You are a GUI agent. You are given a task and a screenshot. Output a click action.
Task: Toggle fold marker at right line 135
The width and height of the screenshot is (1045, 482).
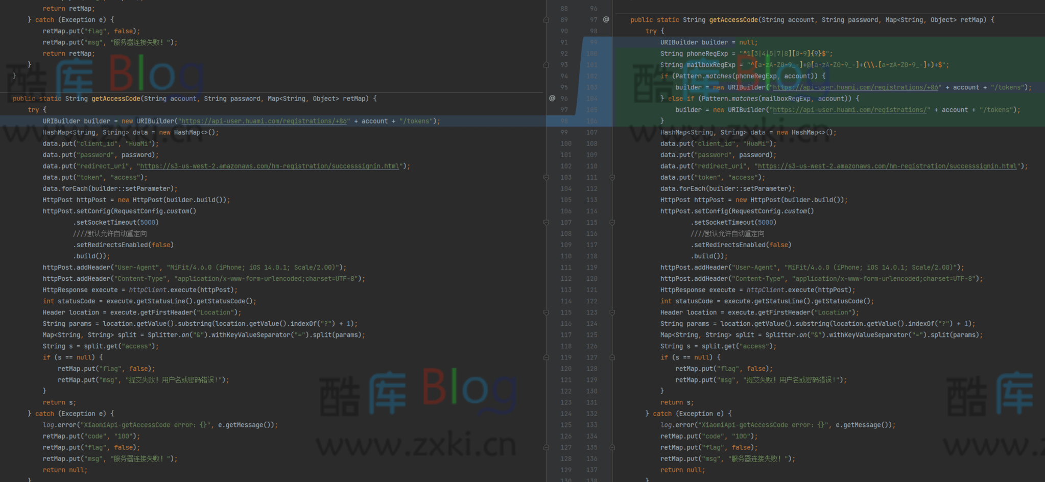click(612, 447)
